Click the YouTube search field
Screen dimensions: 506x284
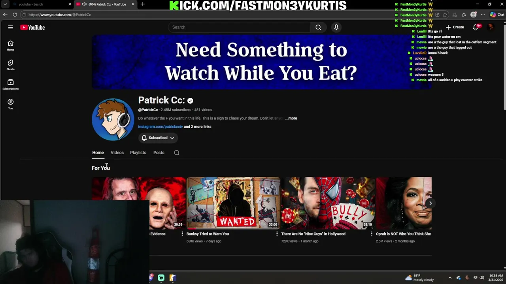(x=239, y=27)
